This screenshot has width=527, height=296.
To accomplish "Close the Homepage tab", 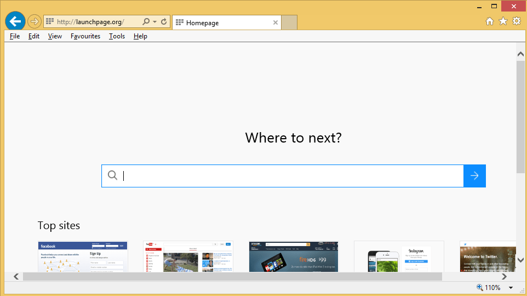I will click(x=275, y=22).
